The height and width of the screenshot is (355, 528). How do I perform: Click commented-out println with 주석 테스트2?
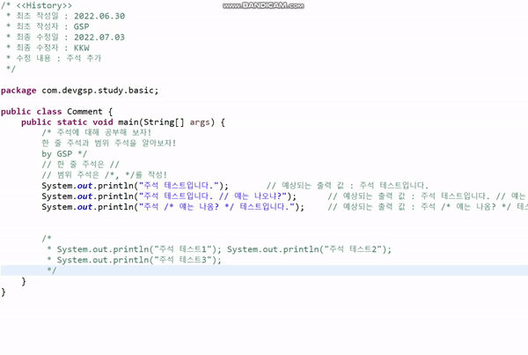(x=309, y=249)
